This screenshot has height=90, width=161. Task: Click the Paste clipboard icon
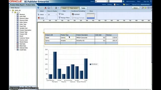click(x=51, y=8)
